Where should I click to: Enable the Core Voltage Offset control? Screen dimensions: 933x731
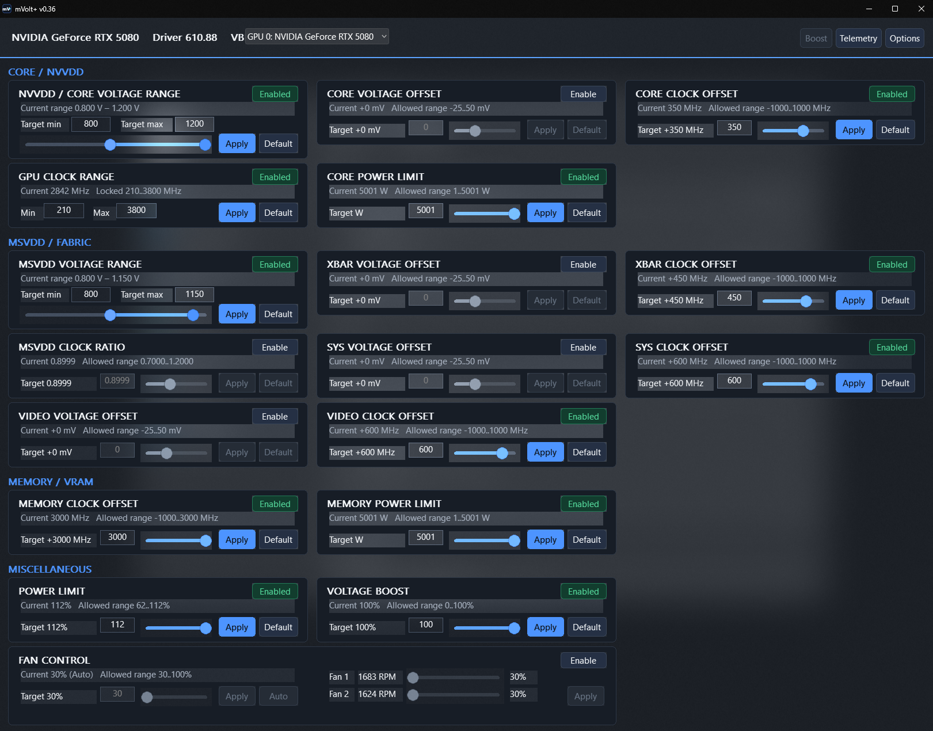tap(583, 94)
